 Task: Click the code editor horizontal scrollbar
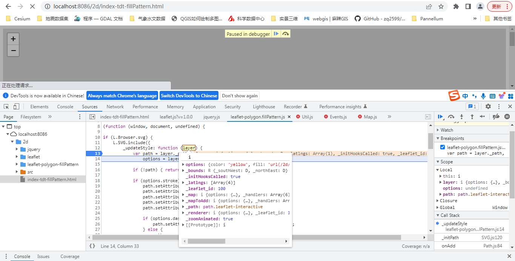click(x=247, y=238)
